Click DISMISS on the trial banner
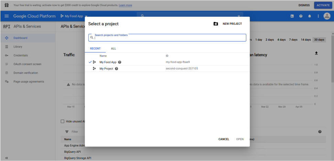Screen dimensions: 334x161 pyautogui.click(x=304, y=5)
